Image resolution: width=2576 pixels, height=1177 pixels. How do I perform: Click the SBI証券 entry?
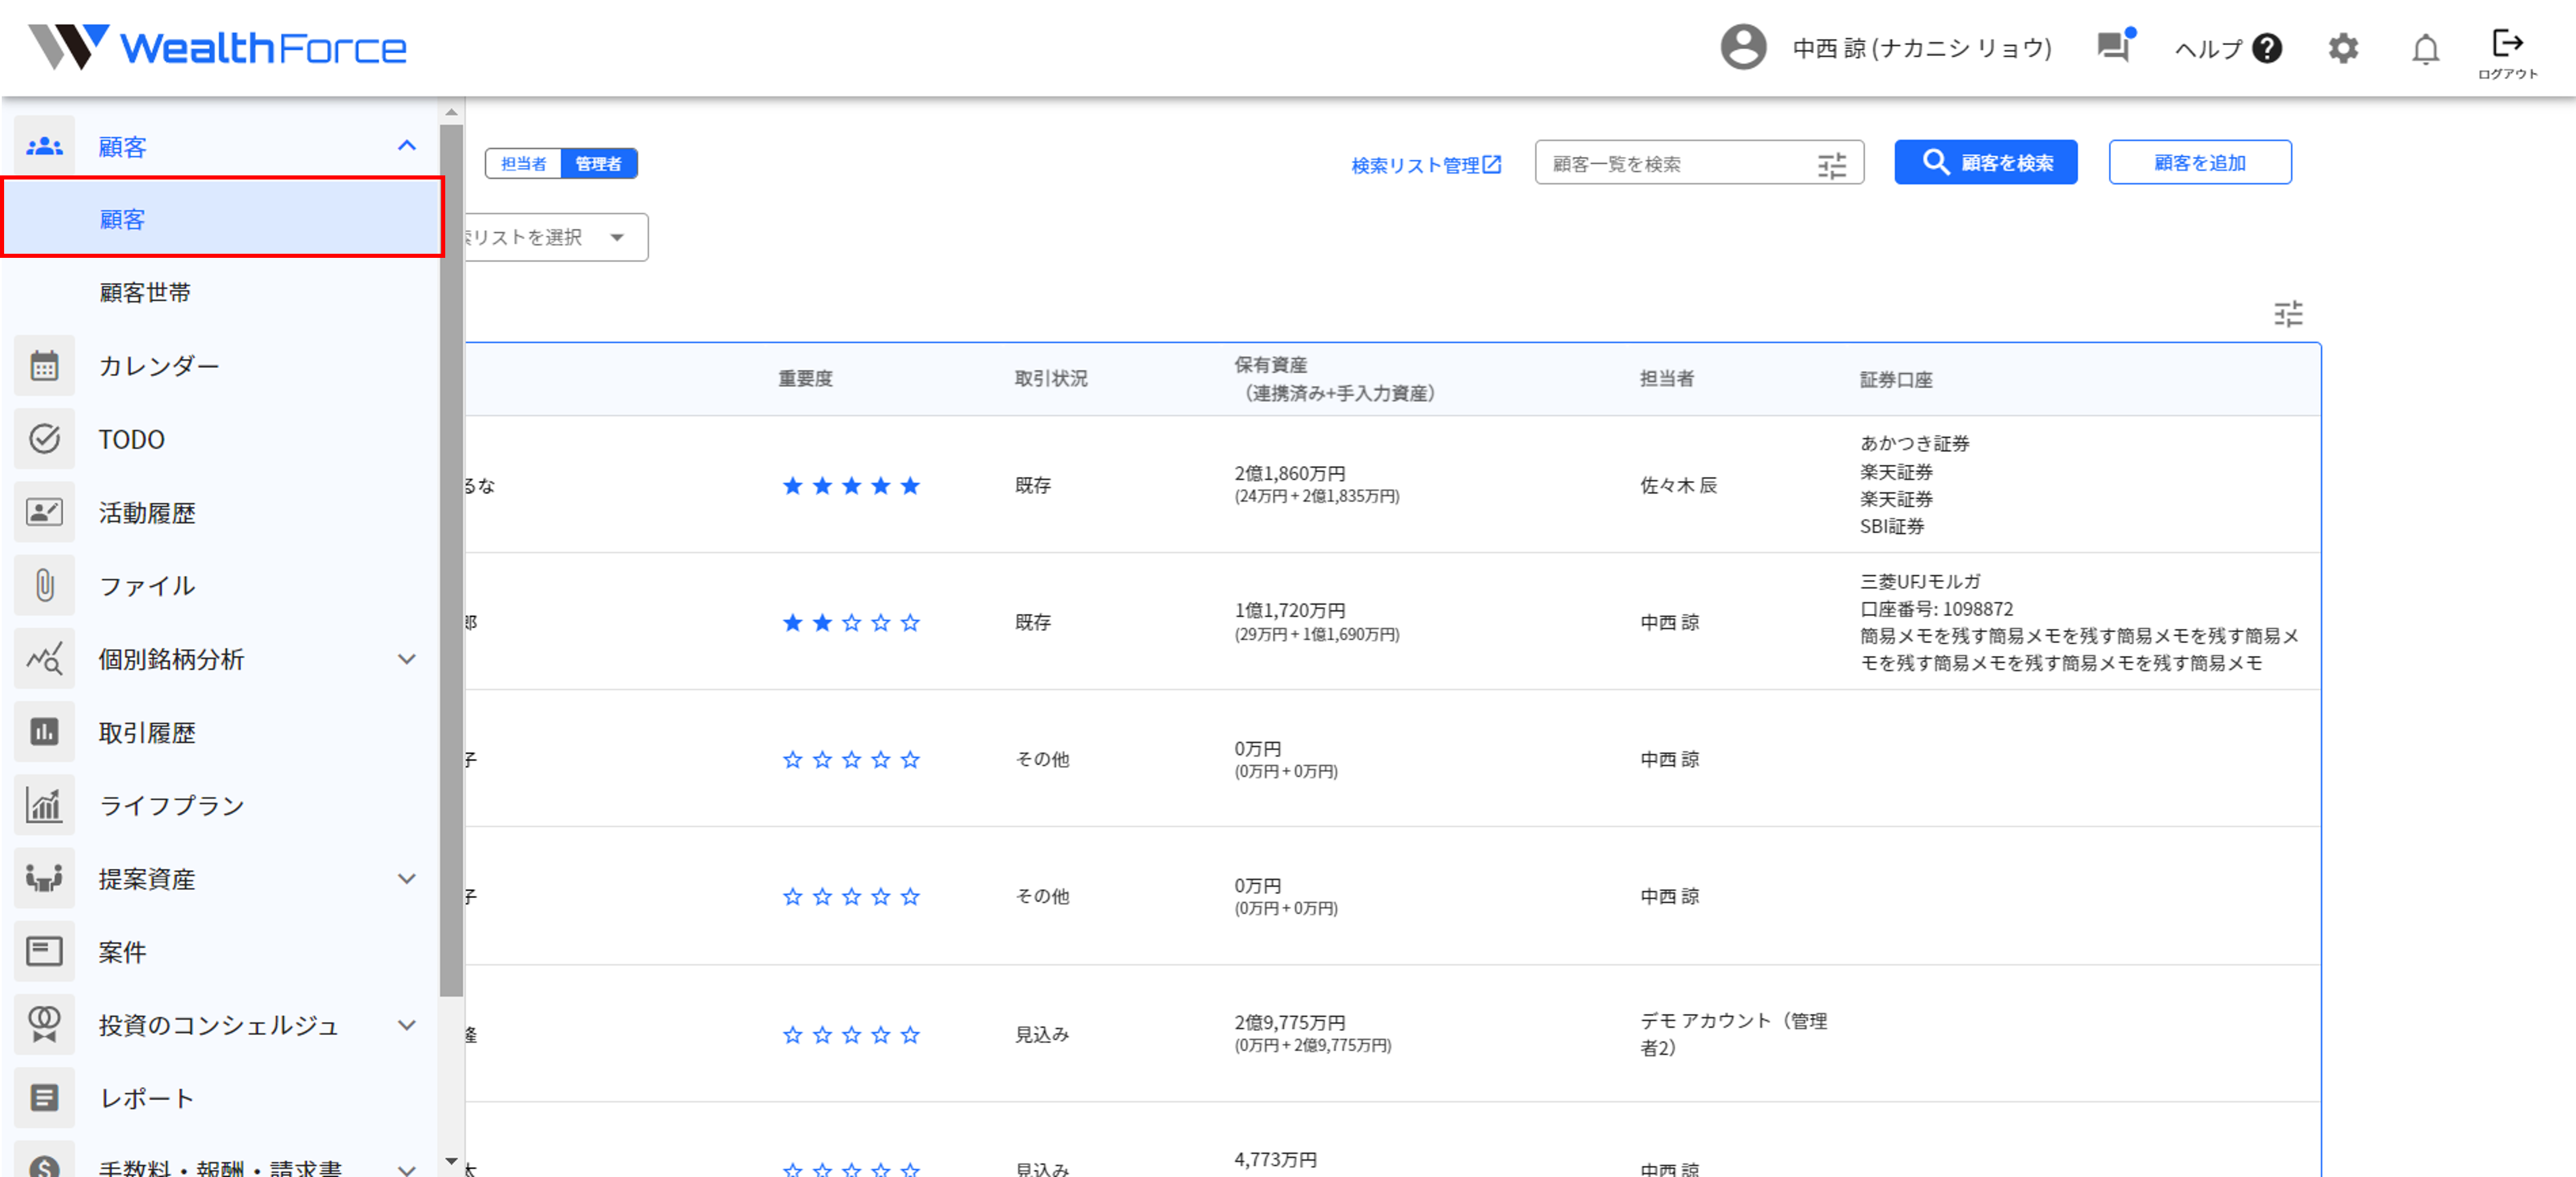[x=1891, y=527]
